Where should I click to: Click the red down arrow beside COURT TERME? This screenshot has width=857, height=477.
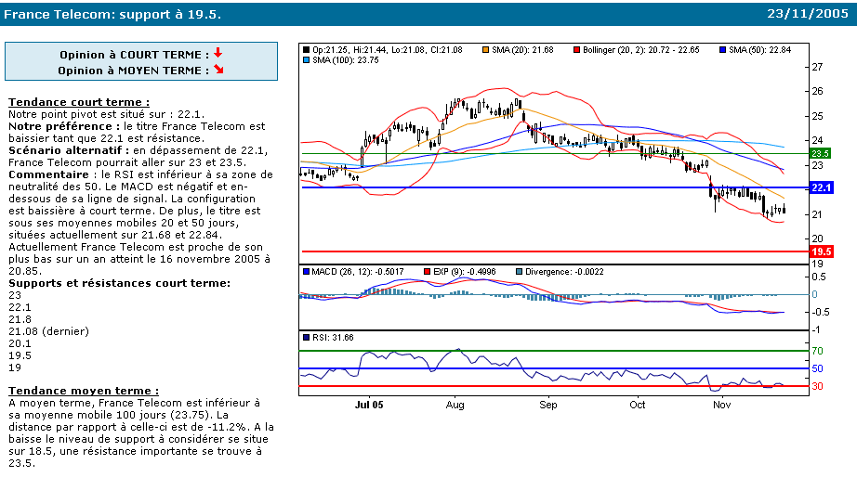coord(218,53)
